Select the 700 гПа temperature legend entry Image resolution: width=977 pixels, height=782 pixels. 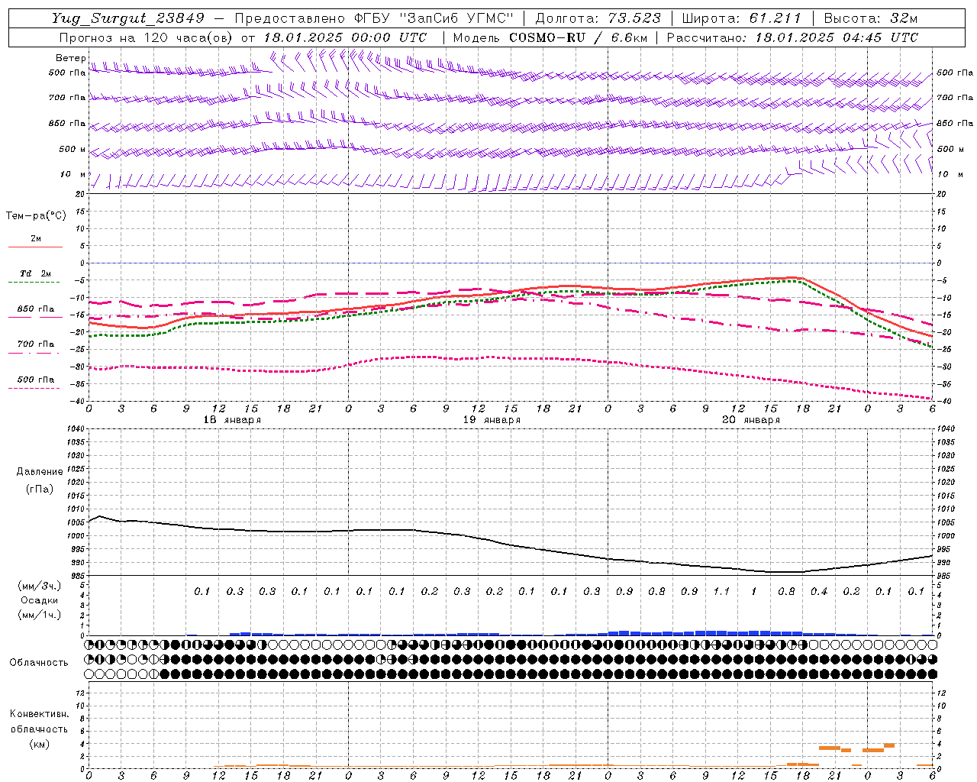tap(36, 344)
